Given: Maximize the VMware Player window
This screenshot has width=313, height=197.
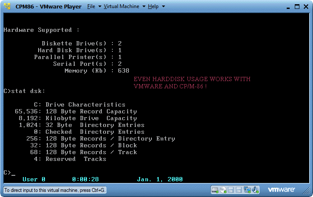Looking at the screenshot, I should pyautogui.click(x=297, y=7).
